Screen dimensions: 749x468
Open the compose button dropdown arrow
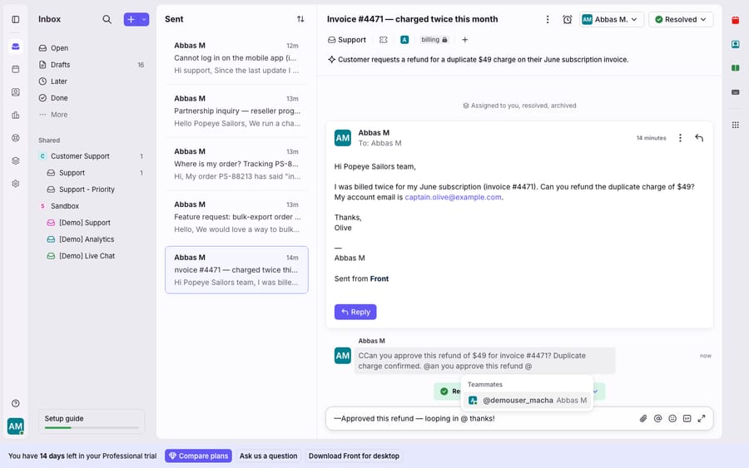144,19
